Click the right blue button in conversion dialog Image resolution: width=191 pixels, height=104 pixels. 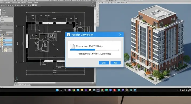[x=116, y=63]
